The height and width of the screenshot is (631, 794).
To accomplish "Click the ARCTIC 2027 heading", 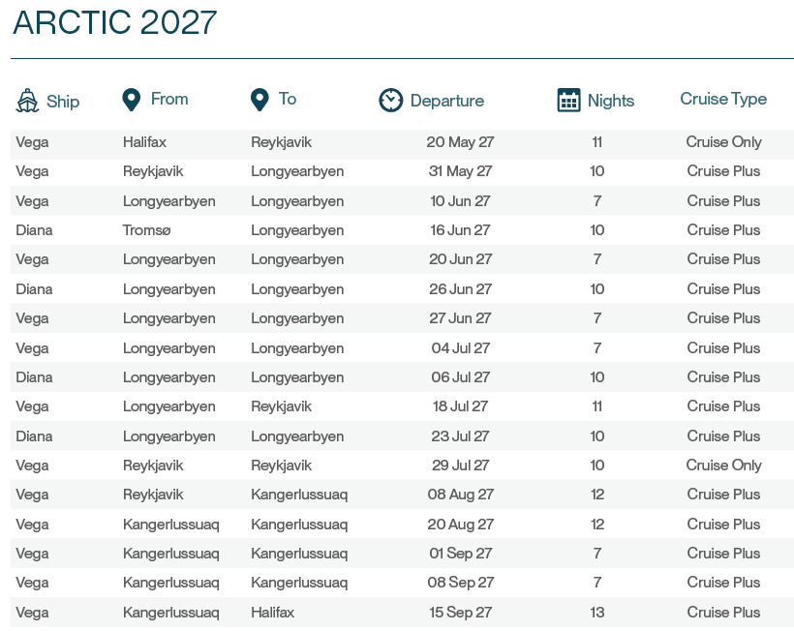I will pos(114,23).
